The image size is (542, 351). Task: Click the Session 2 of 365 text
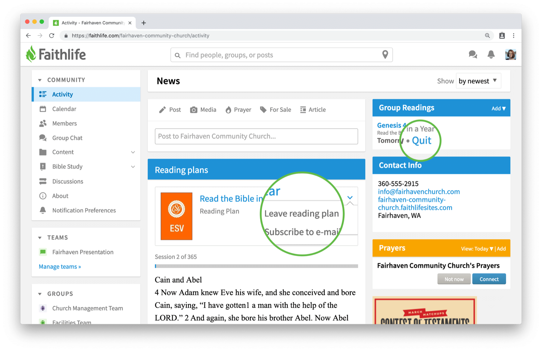176,257
